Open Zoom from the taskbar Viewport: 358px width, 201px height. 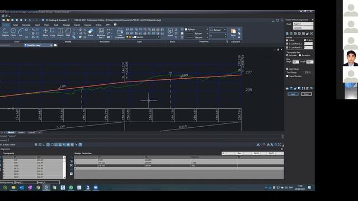click(x=96, y=188)
